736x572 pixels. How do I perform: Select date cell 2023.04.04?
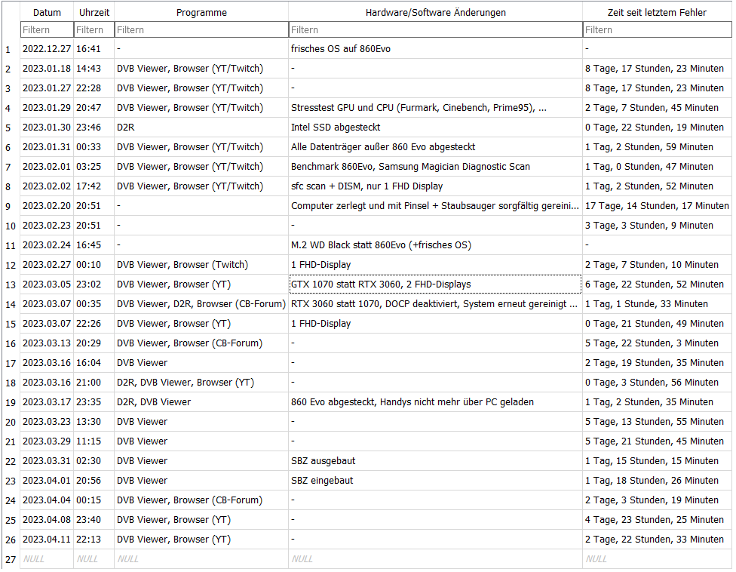47,500
